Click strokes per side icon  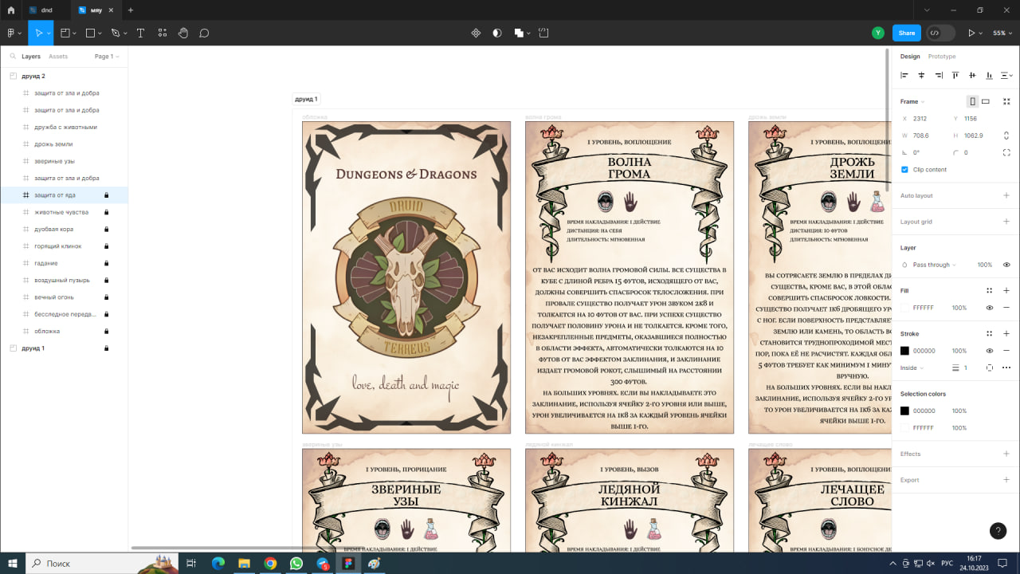(990, 368)
